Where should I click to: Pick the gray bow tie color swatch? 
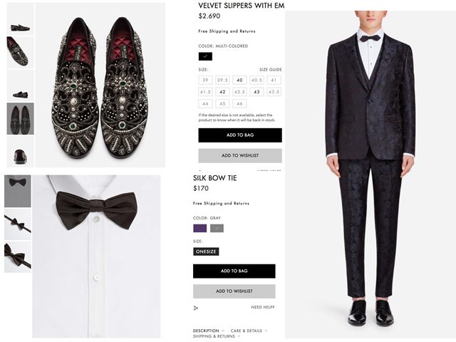(217, 228)
